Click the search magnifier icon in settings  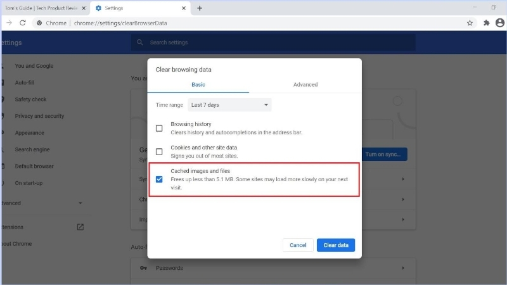(139, 42)
